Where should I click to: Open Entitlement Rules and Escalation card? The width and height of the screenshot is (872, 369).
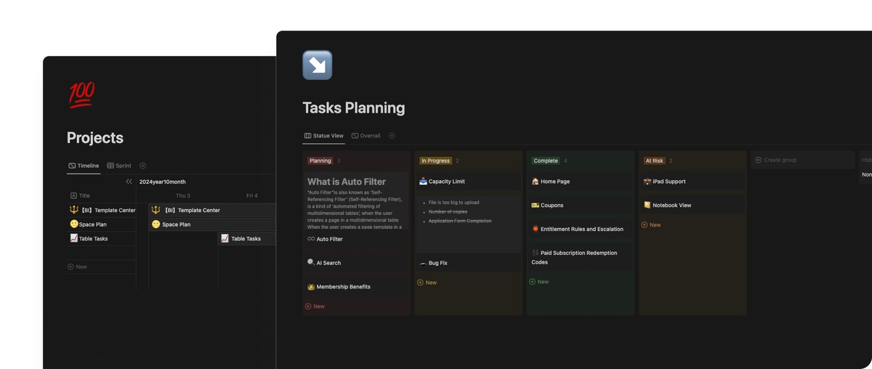[581, 229]
